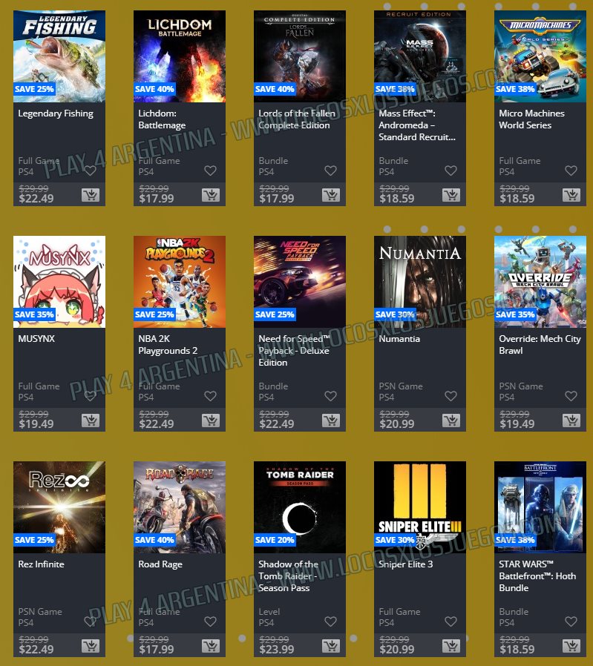Add Shadow of the Tomb Raider Season Pass to cart
593x666 pixels.
331,646
